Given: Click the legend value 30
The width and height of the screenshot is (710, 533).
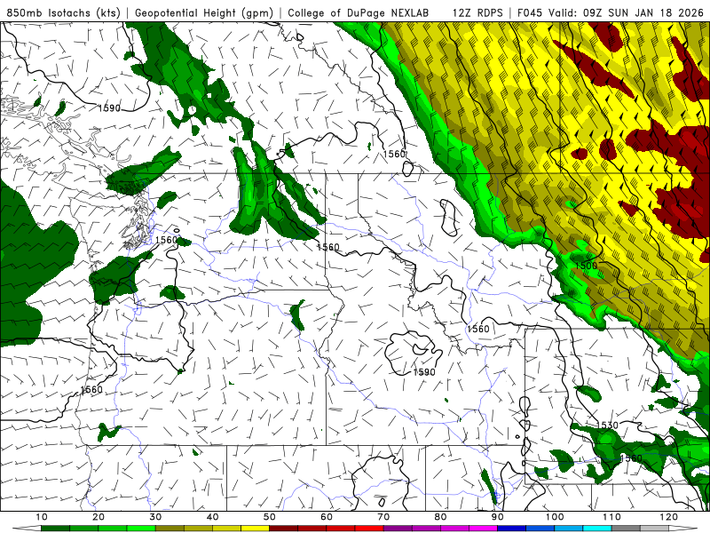Looking at the screenshot, I should pos(155,517).
